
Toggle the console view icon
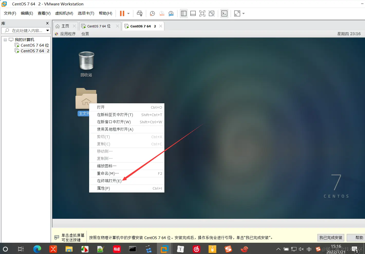[x=224, y=13]
